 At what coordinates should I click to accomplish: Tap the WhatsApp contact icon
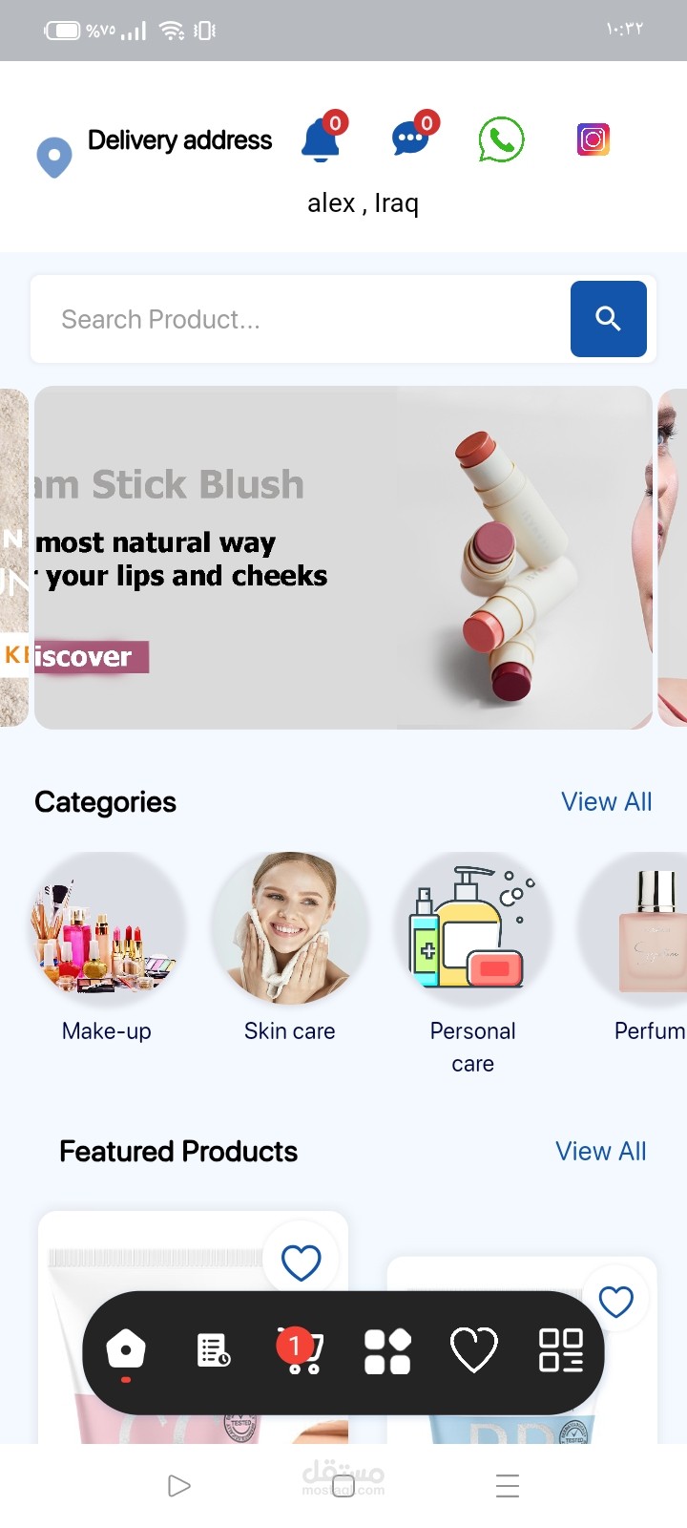coord(502,139)
